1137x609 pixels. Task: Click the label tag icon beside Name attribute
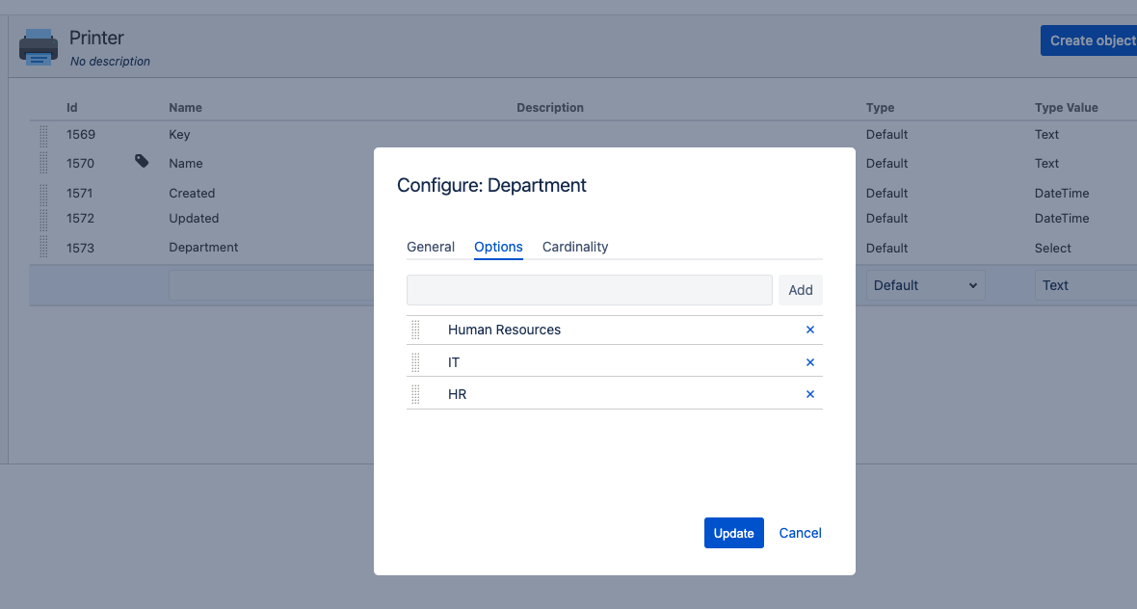pyautogui.click(x=143, y=161)
